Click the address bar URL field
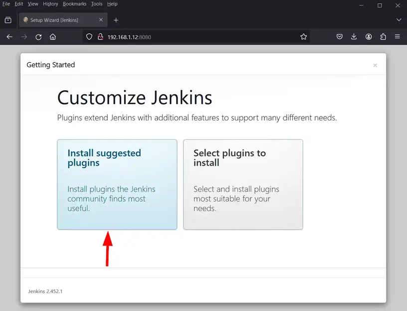 tap(200, 37)
